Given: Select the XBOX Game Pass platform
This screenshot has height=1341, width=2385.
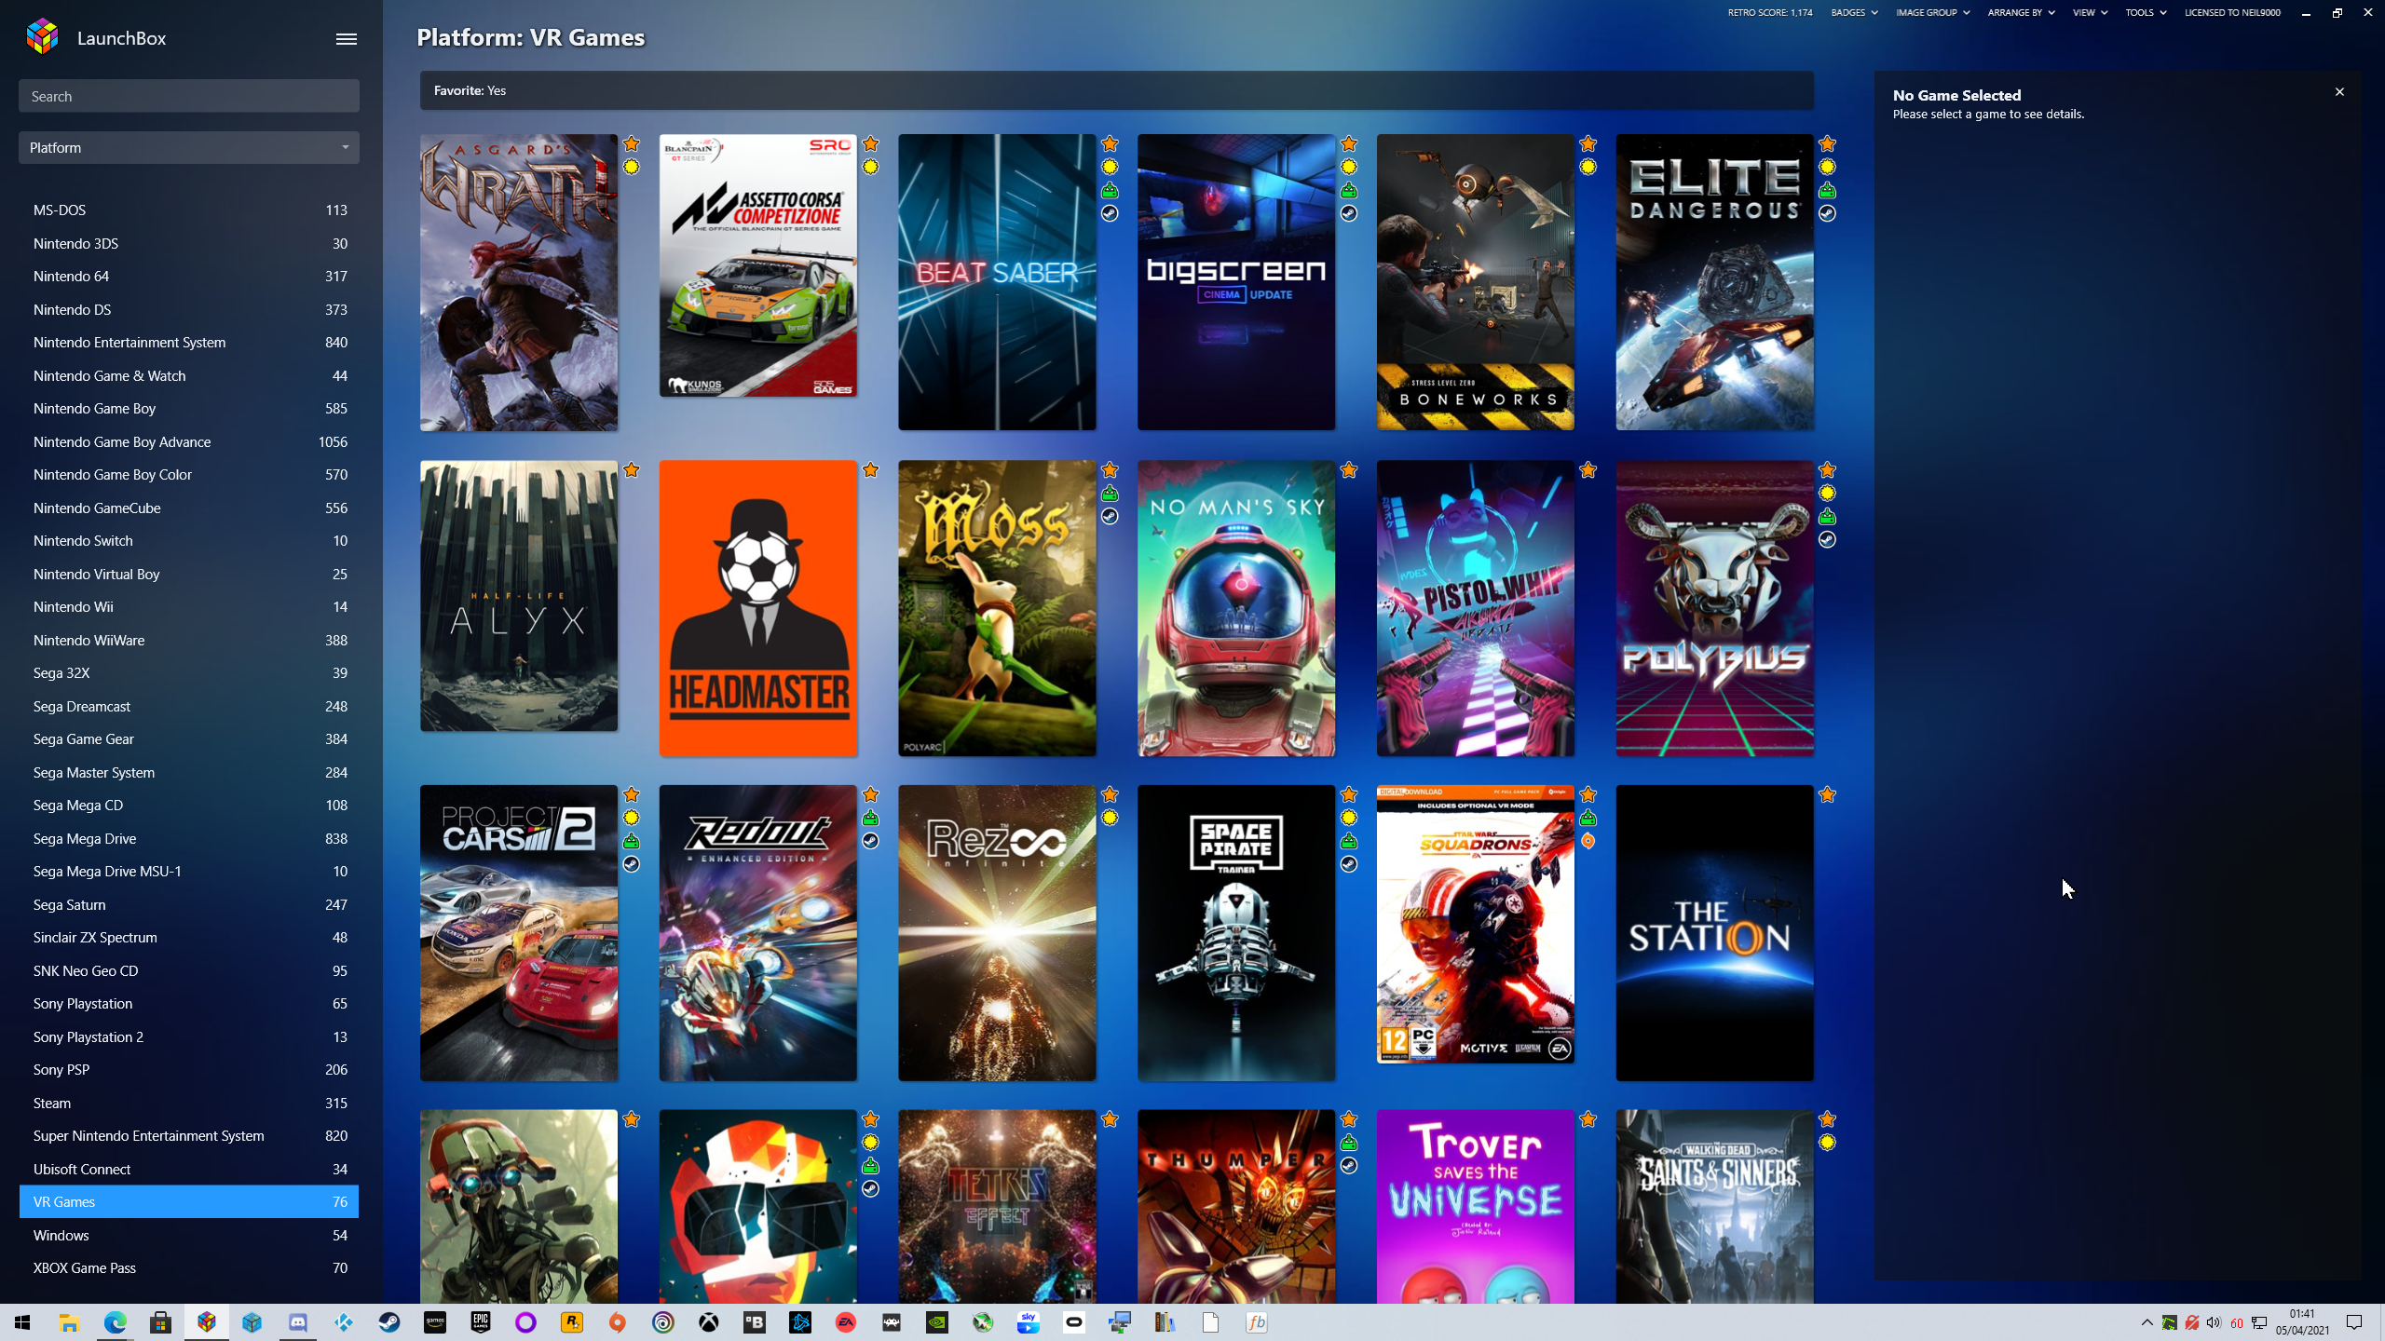Looking at the screenshot, I should point(189,1267).
